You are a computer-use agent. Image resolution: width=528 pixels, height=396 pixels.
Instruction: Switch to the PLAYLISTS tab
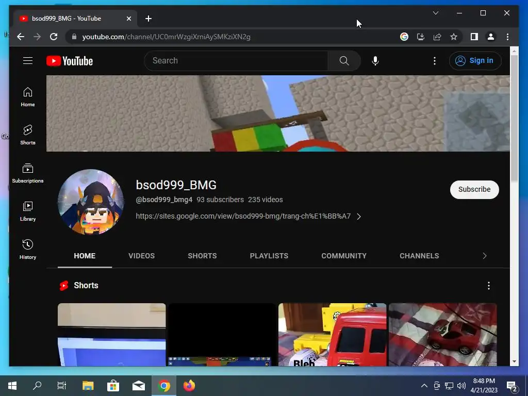(269, 256)
